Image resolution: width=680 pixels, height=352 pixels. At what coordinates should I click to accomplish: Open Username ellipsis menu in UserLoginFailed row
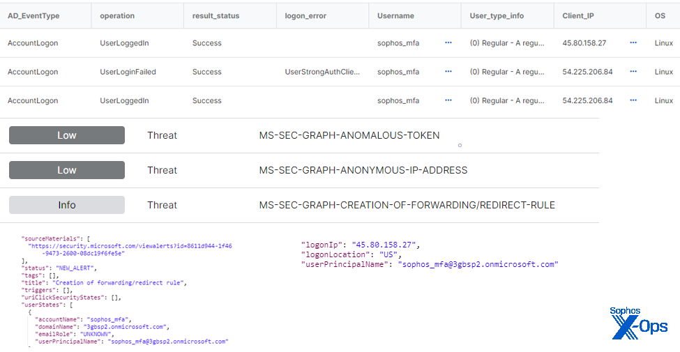point(448,72)
